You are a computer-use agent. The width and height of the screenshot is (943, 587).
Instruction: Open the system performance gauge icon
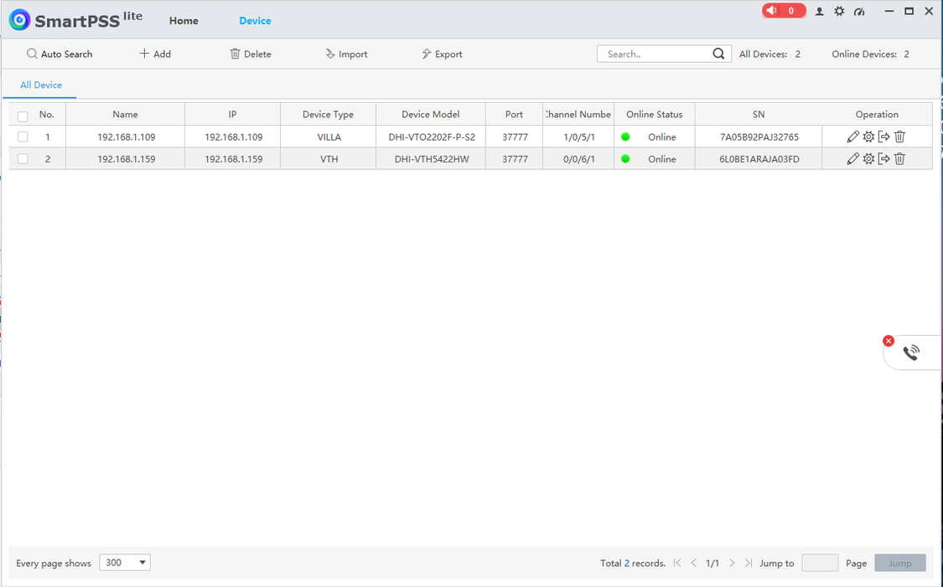[859, 12]
